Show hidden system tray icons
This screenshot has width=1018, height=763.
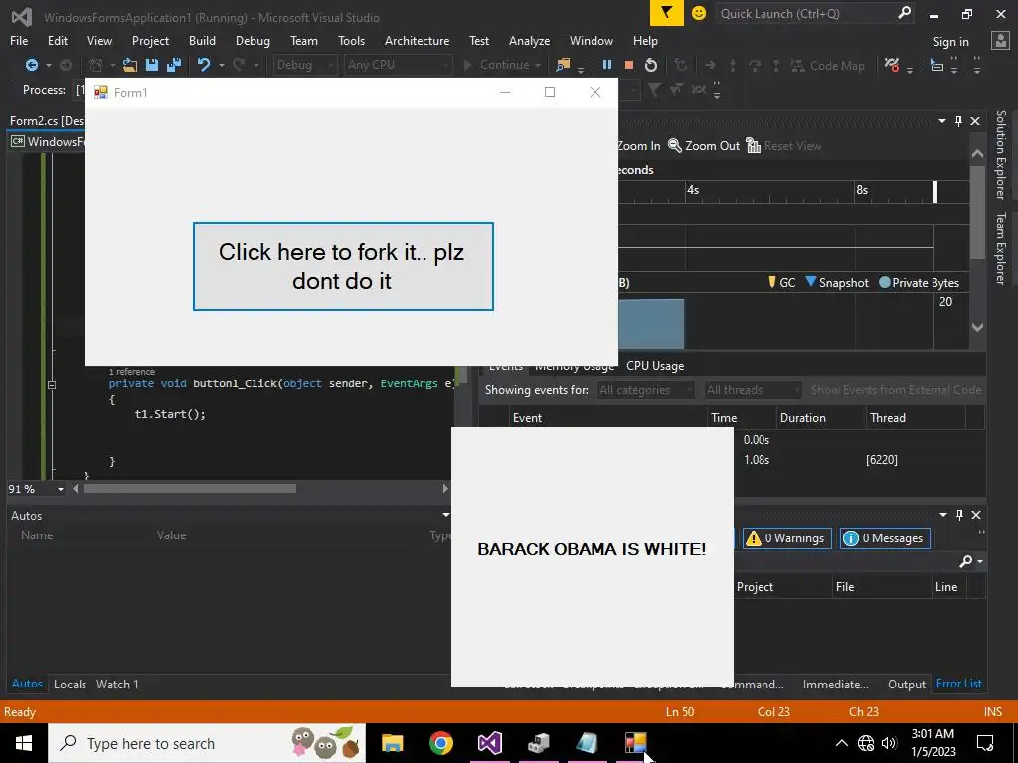click(841, 743)
